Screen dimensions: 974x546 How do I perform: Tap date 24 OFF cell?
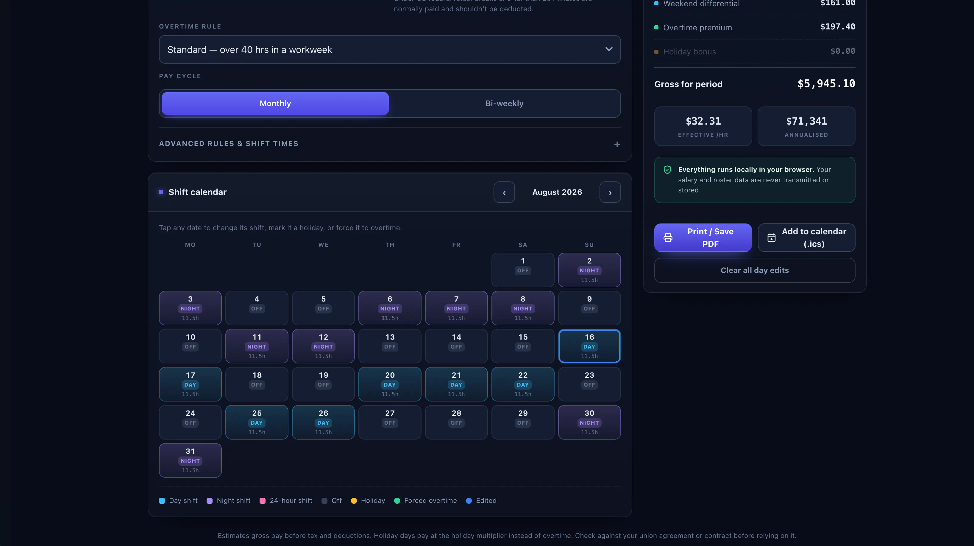tap(190, 423)
